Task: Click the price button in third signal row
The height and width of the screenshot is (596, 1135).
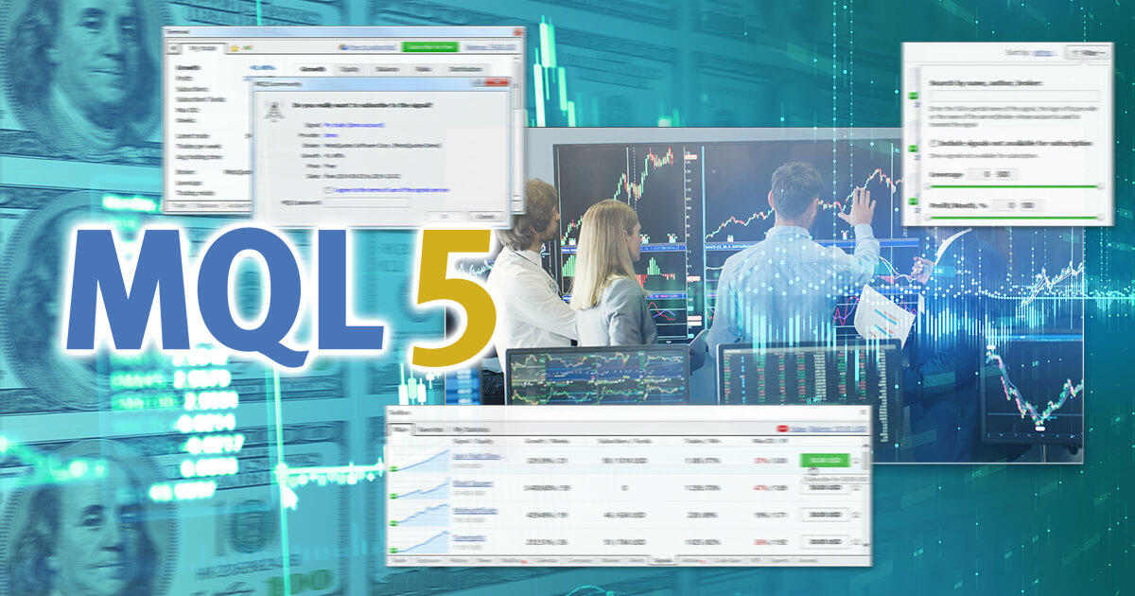Action: pyautogui.click(x=825, y=515)
